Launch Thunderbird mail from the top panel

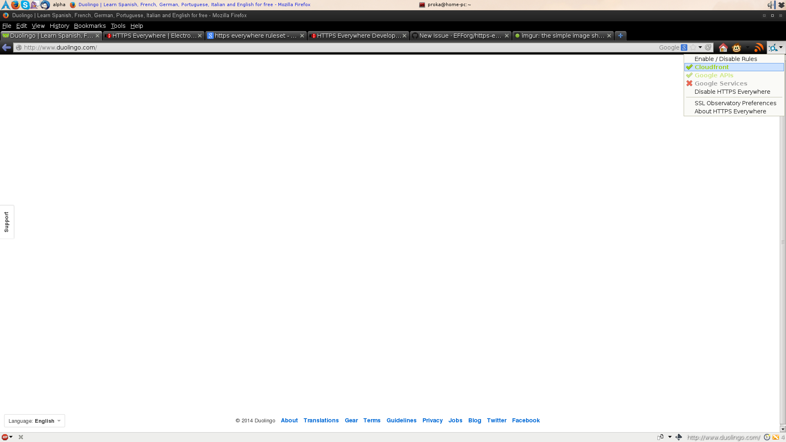45,5
